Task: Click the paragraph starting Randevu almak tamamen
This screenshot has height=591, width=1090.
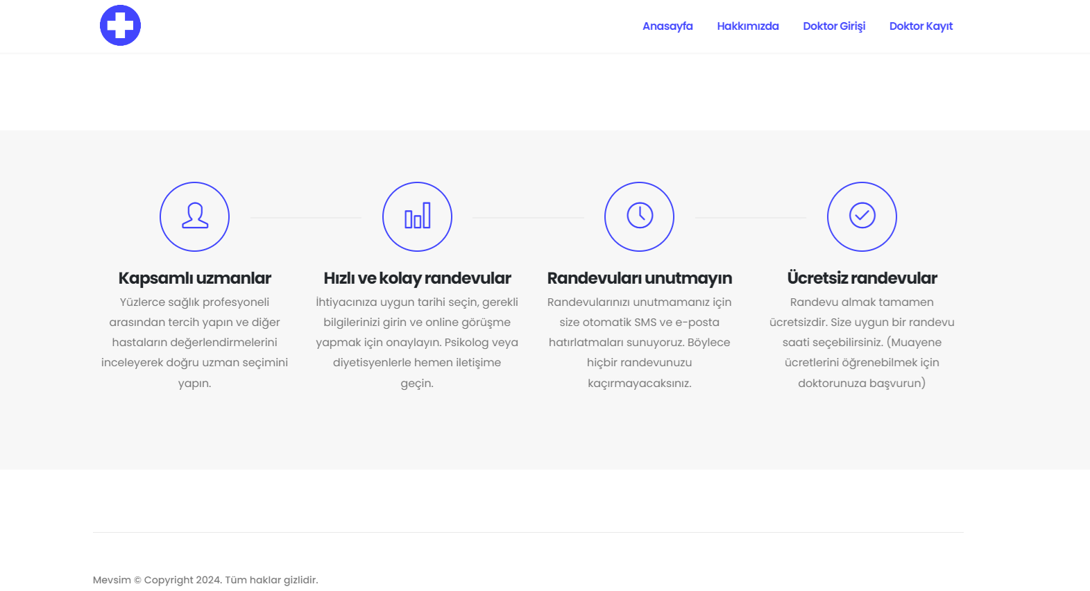Action: pyautogui.click(x=862, y=343)
